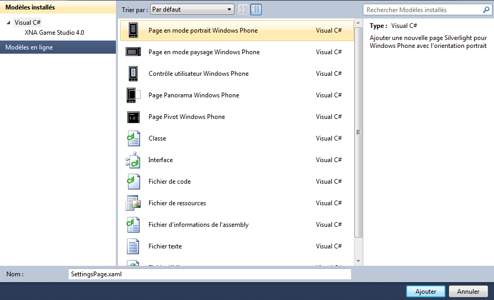494x300 pixels.
Task: Select the Windows Phone portrait page template icon
Action: (133, 31)
